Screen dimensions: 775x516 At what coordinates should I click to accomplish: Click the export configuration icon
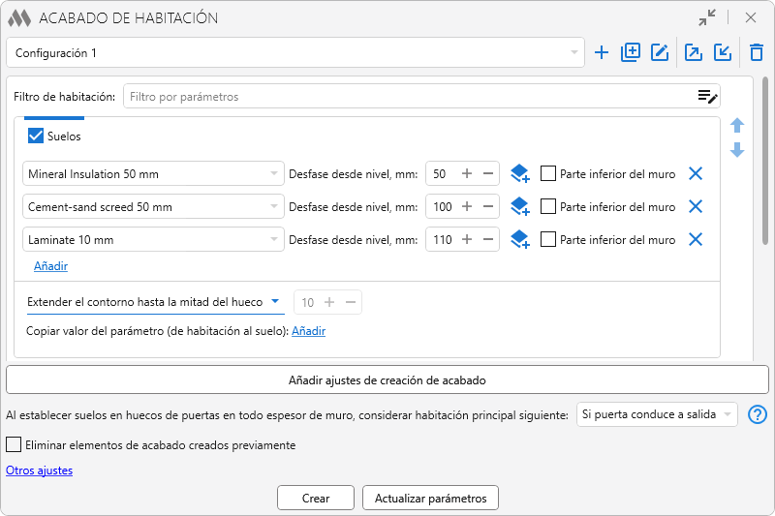694,53
